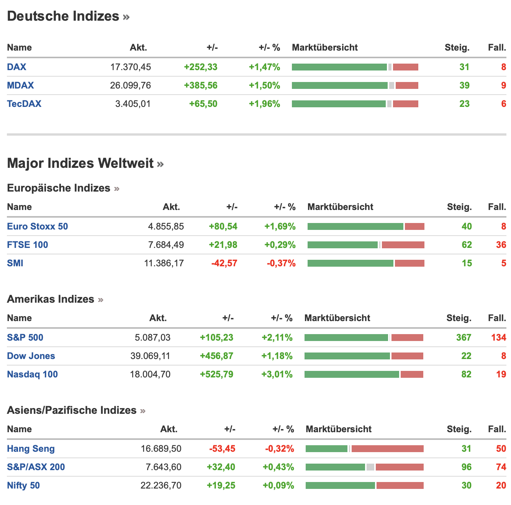Select the FTSE 100 link
511x505 pixels.
tap(27, 245)
